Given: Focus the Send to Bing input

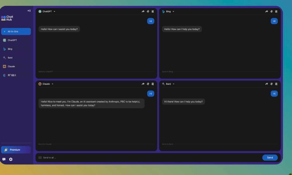Looking at the screenshot, I should pyautogui.click(x=220, y=71).
